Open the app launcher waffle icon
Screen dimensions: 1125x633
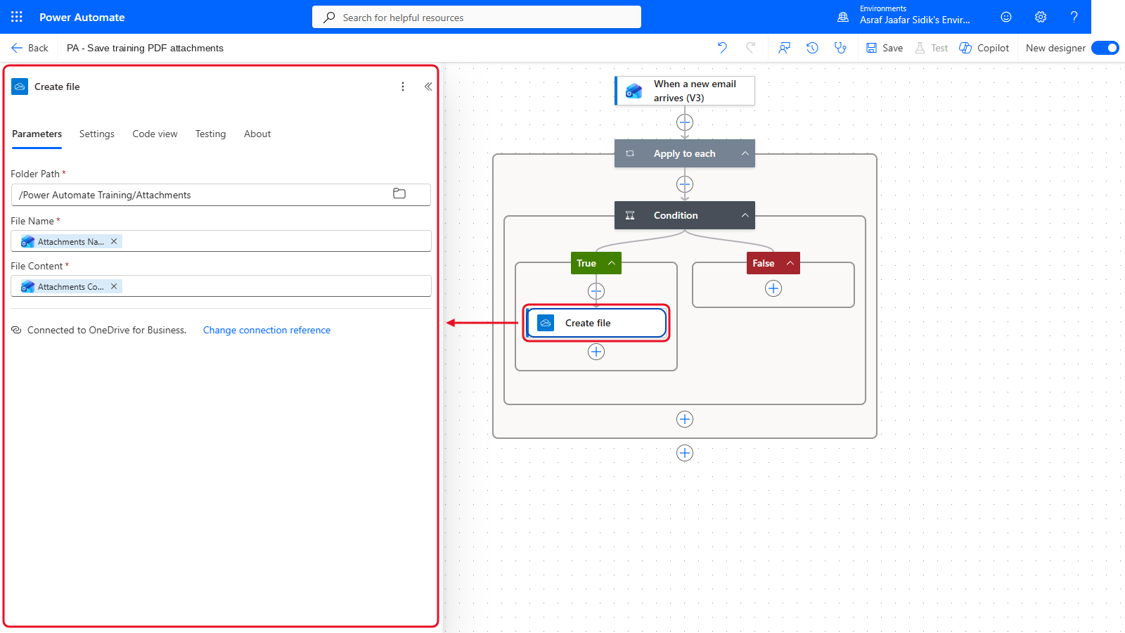tap(17, 17)
